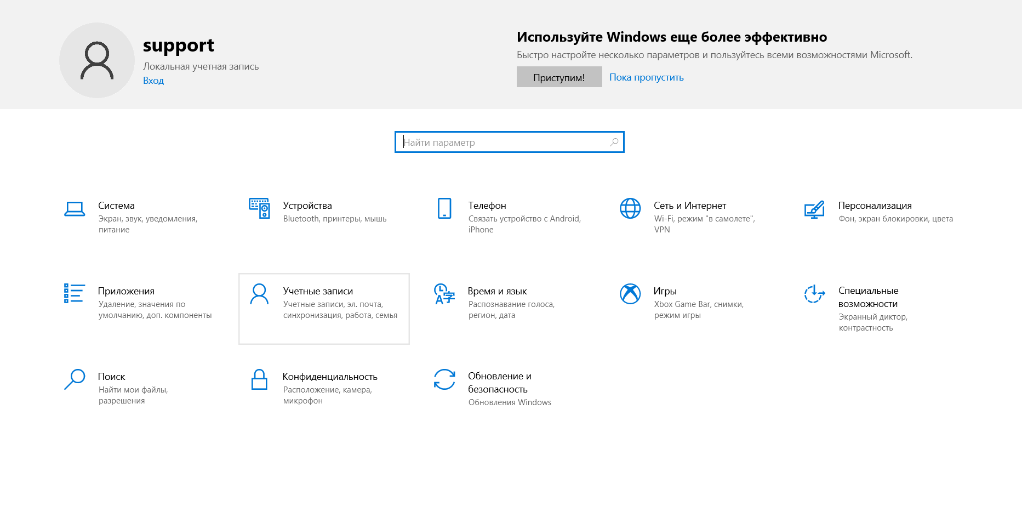Open the Поиск magnifier icon
Screen dimensions: 1022x506
click(75, 379)
